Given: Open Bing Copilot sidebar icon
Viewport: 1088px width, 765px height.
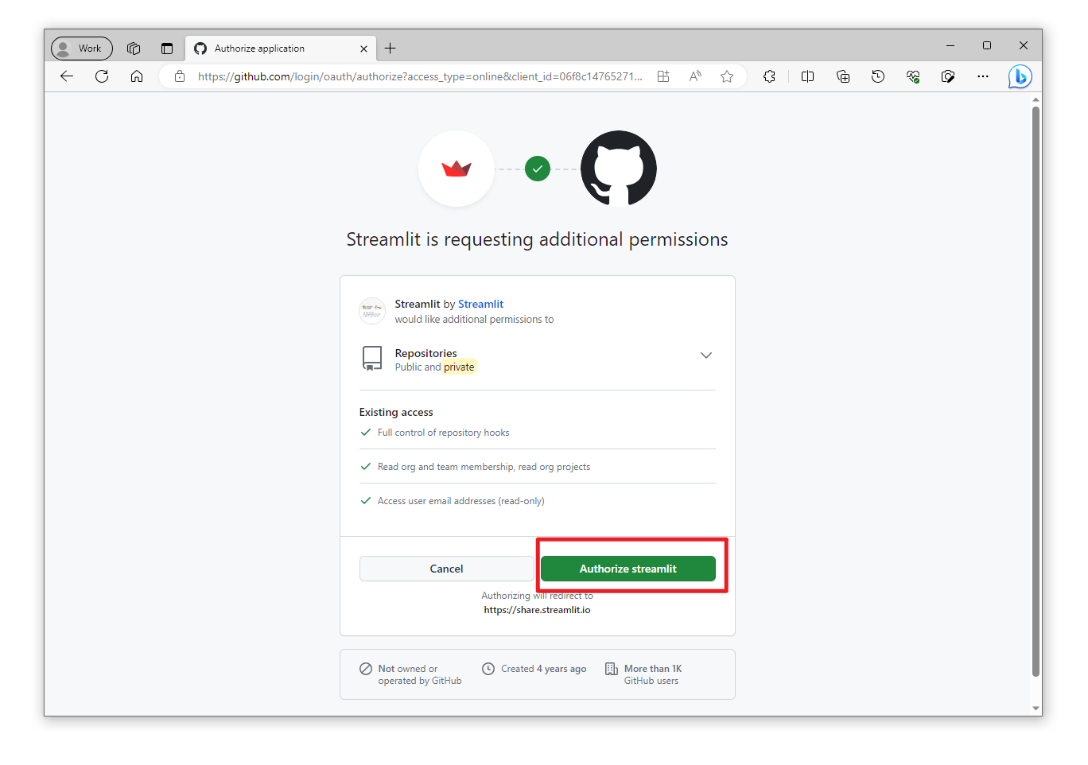Looking at the screenshot, I should (x=1020, y=76).
